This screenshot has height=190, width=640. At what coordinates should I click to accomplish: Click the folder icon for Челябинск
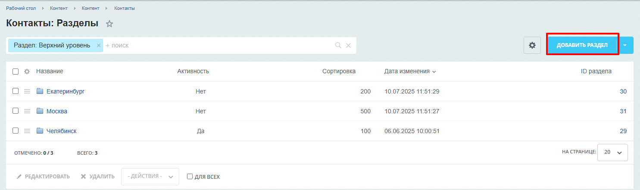[x=40, y=131]
